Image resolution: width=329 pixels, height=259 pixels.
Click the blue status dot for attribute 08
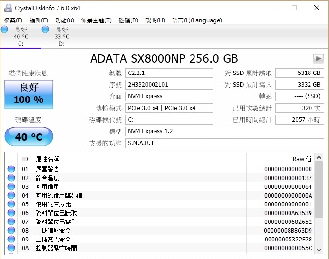pos(11,230)
